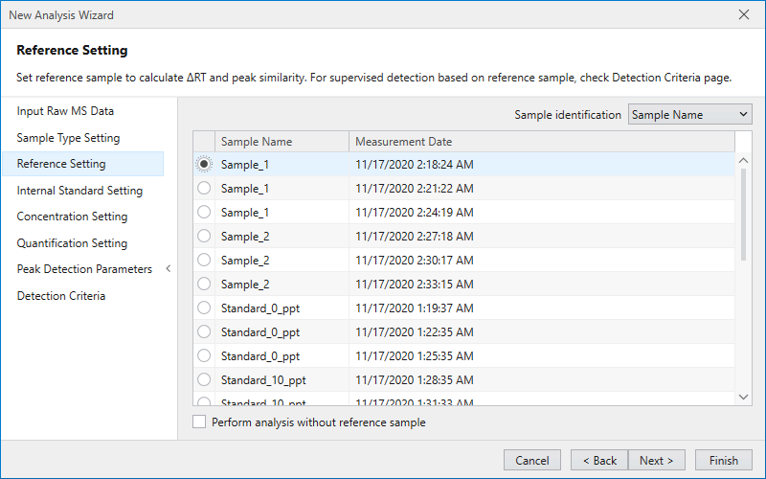Click the sample list vertical scrollbar thumb
The width and height of the screenshot is (766, 479).
(x=744, y=214)
